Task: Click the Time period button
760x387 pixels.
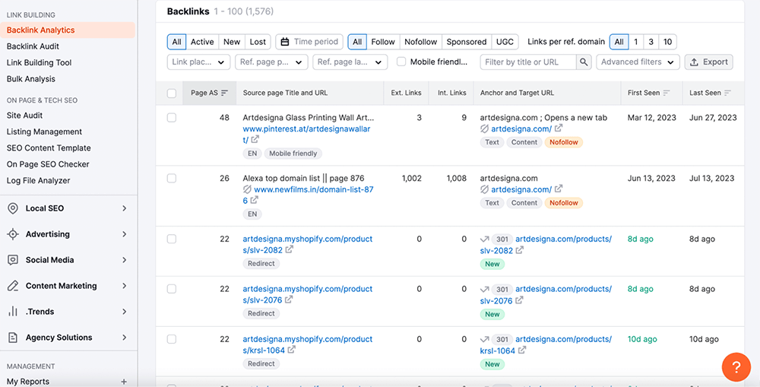Action: click(309, 42)
